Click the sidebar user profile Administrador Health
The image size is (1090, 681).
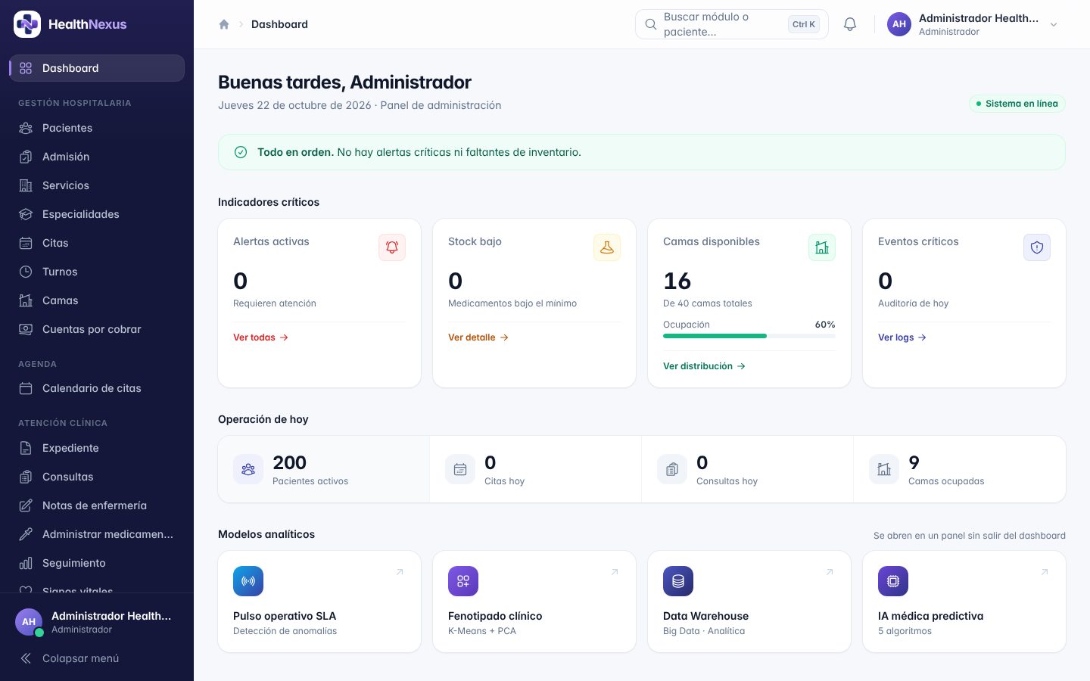pos(97,622)
